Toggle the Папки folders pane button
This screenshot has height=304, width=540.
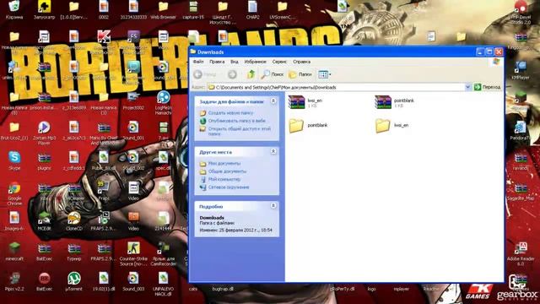click(x=300, y=74)
